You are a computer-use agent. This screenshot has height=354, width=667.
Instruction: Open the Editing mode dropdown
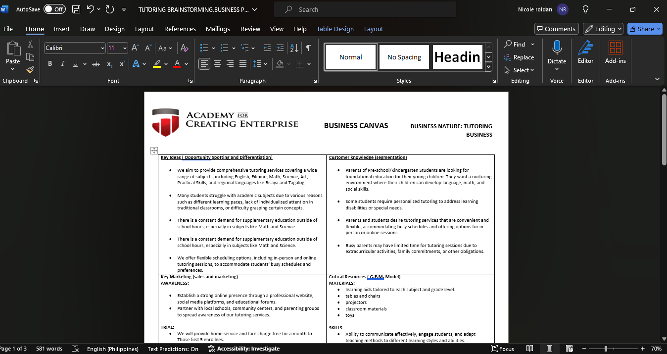(x=602, y=29)
